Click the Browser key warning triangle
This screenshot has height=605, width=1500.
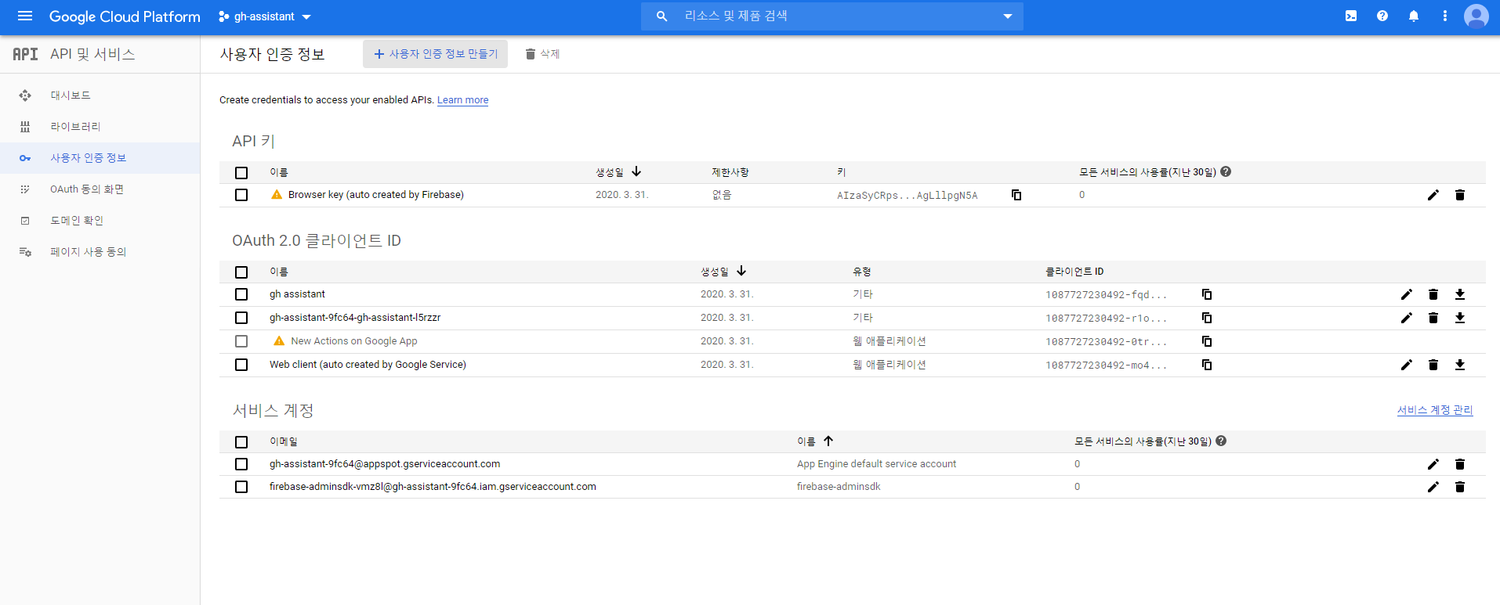tap(277, 195)
